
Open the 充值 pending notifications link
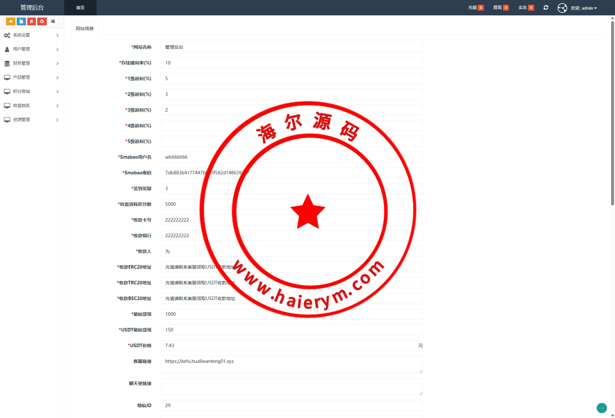475,8
